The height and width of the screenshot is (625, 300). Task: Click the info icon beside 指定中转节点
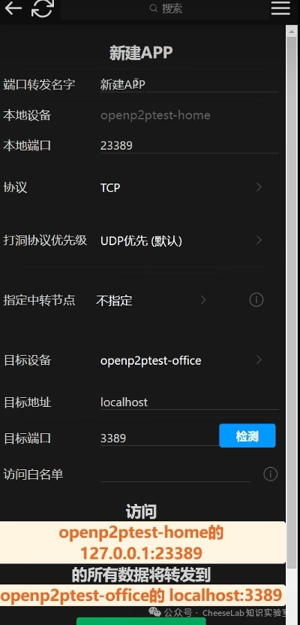pyautogui.click(x=256, y=300)
